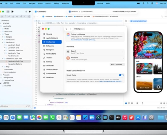The image size is (167, 135).
Task: Open the File menu
Action: pyautogui.click(x=6, y=3)
